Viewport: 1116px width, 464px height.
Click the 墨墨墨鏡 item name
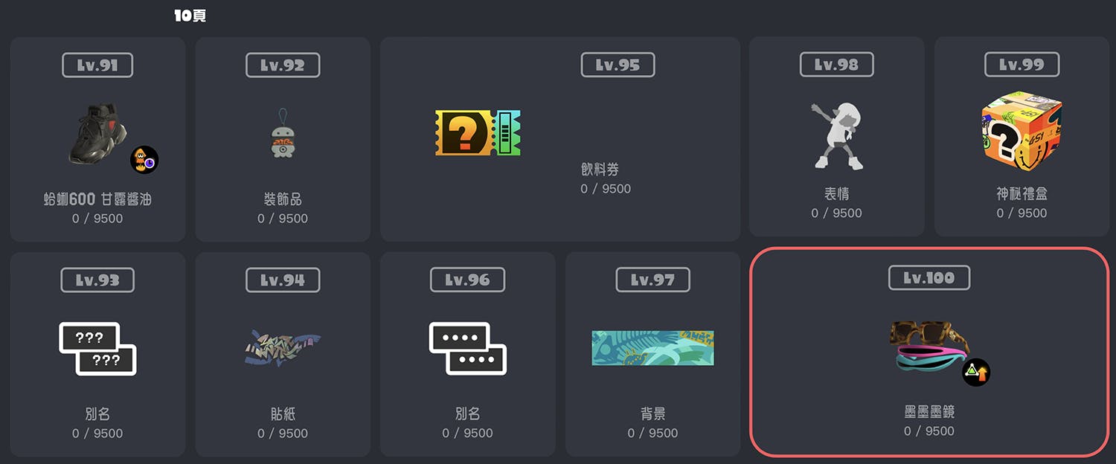[x=929, y=412]
